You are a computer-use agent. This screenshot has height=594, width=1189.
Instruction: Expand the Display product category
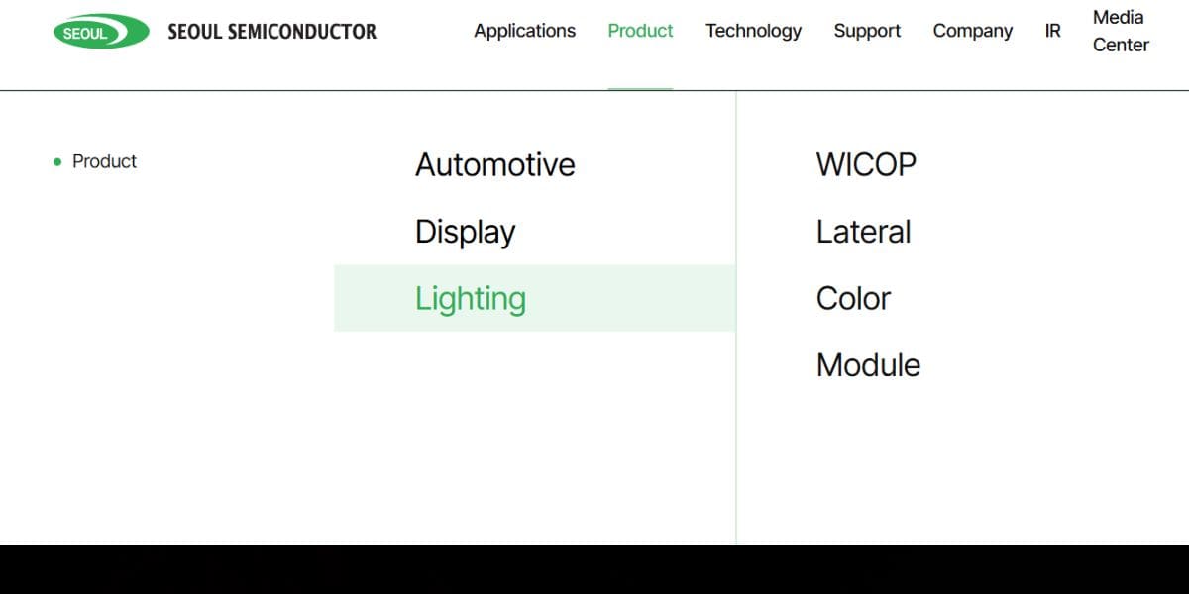(465, 232)
